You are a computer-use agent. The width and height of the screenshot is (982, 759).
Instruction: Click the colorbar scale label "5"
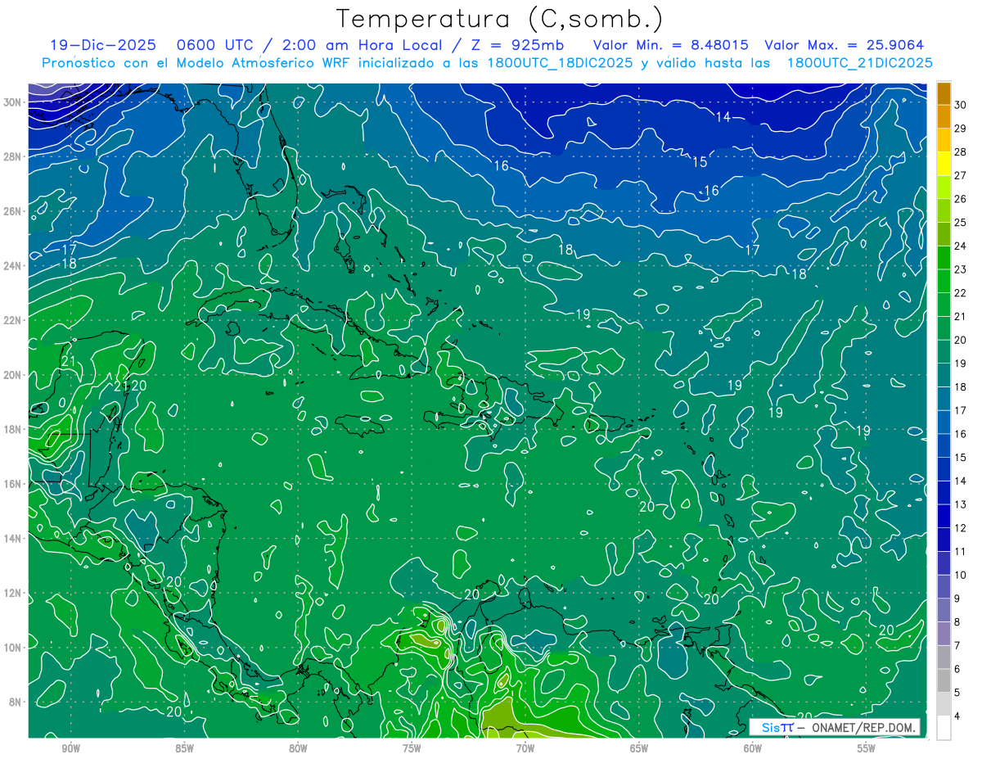(957, 693)
